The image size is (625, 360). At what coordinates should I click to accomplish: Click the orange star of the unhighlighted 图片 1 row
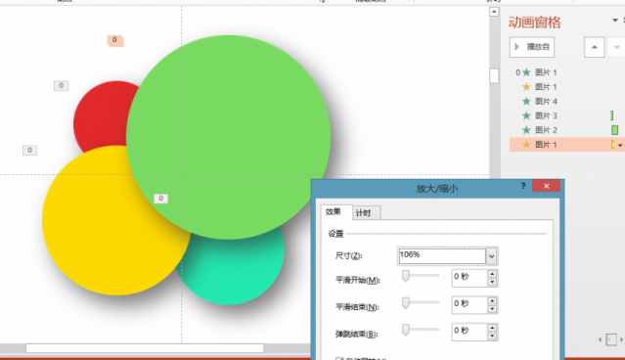(x=526, y=87)
